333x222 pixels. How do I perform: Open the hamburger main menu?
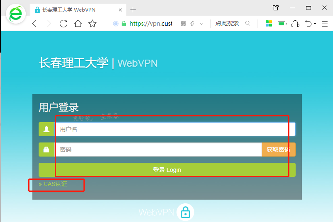[325, 24]
